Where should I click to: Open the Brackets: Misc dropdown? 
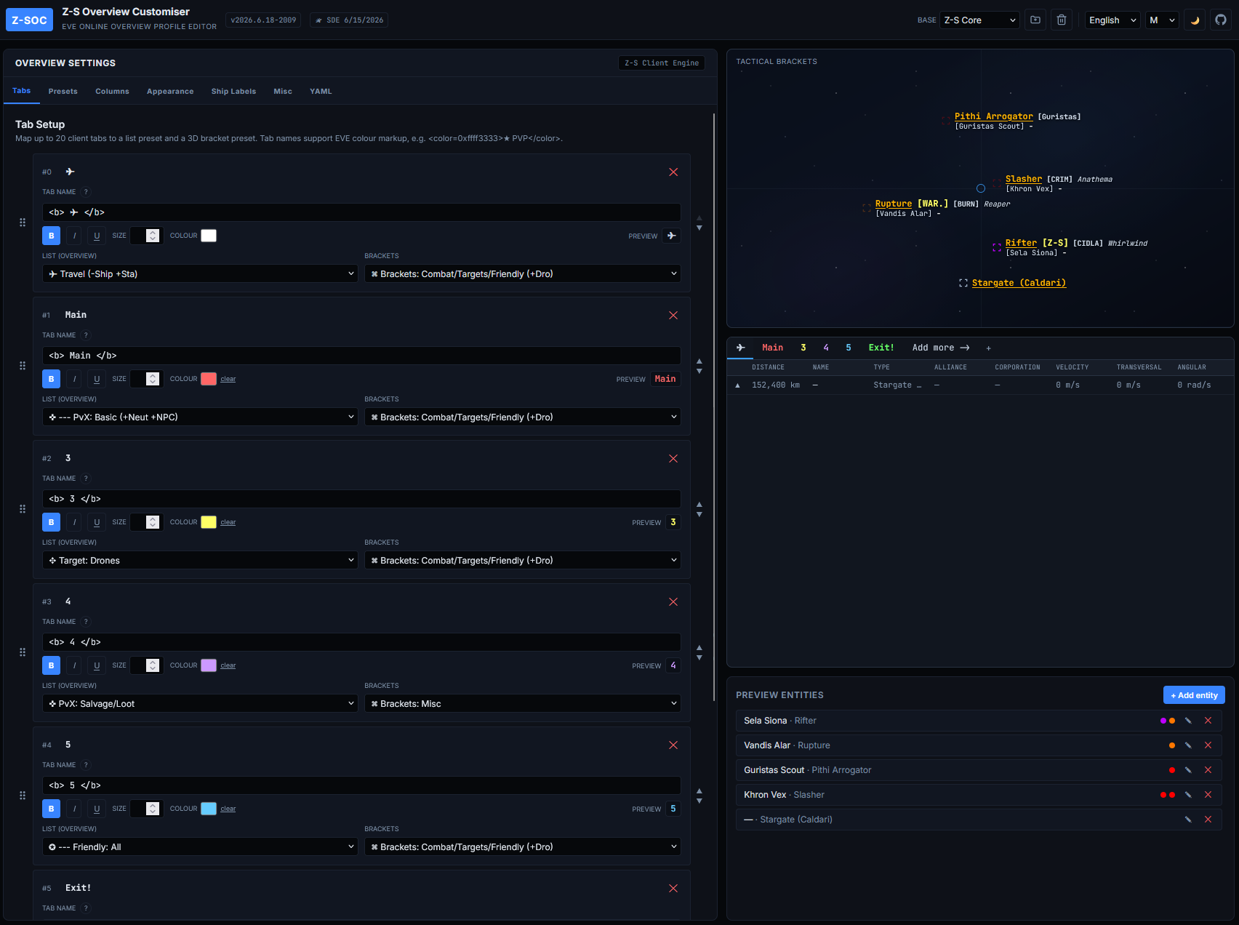click(x=523, y=704)
